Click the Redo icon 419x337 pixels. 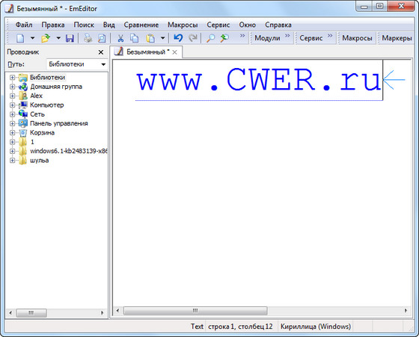pos(193,38)
